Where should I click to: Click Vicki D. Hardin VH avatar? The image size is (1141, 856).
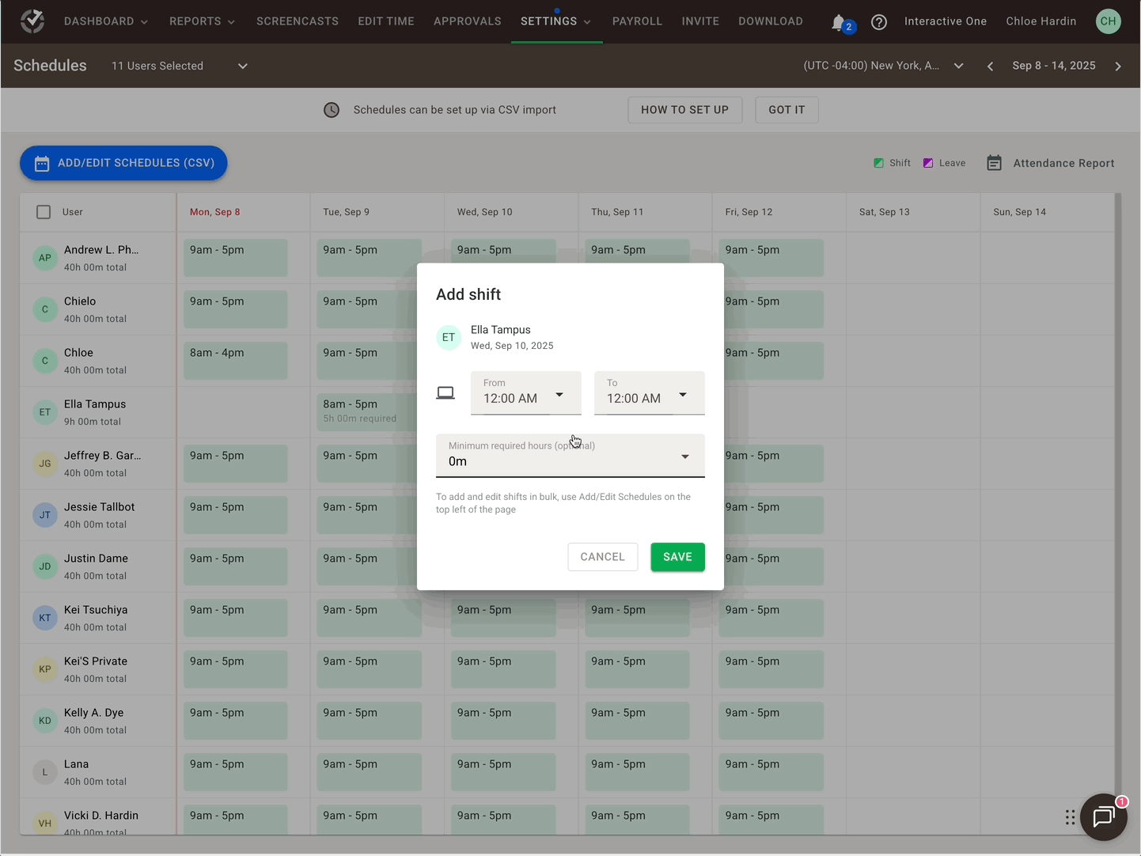click(45, 824)
